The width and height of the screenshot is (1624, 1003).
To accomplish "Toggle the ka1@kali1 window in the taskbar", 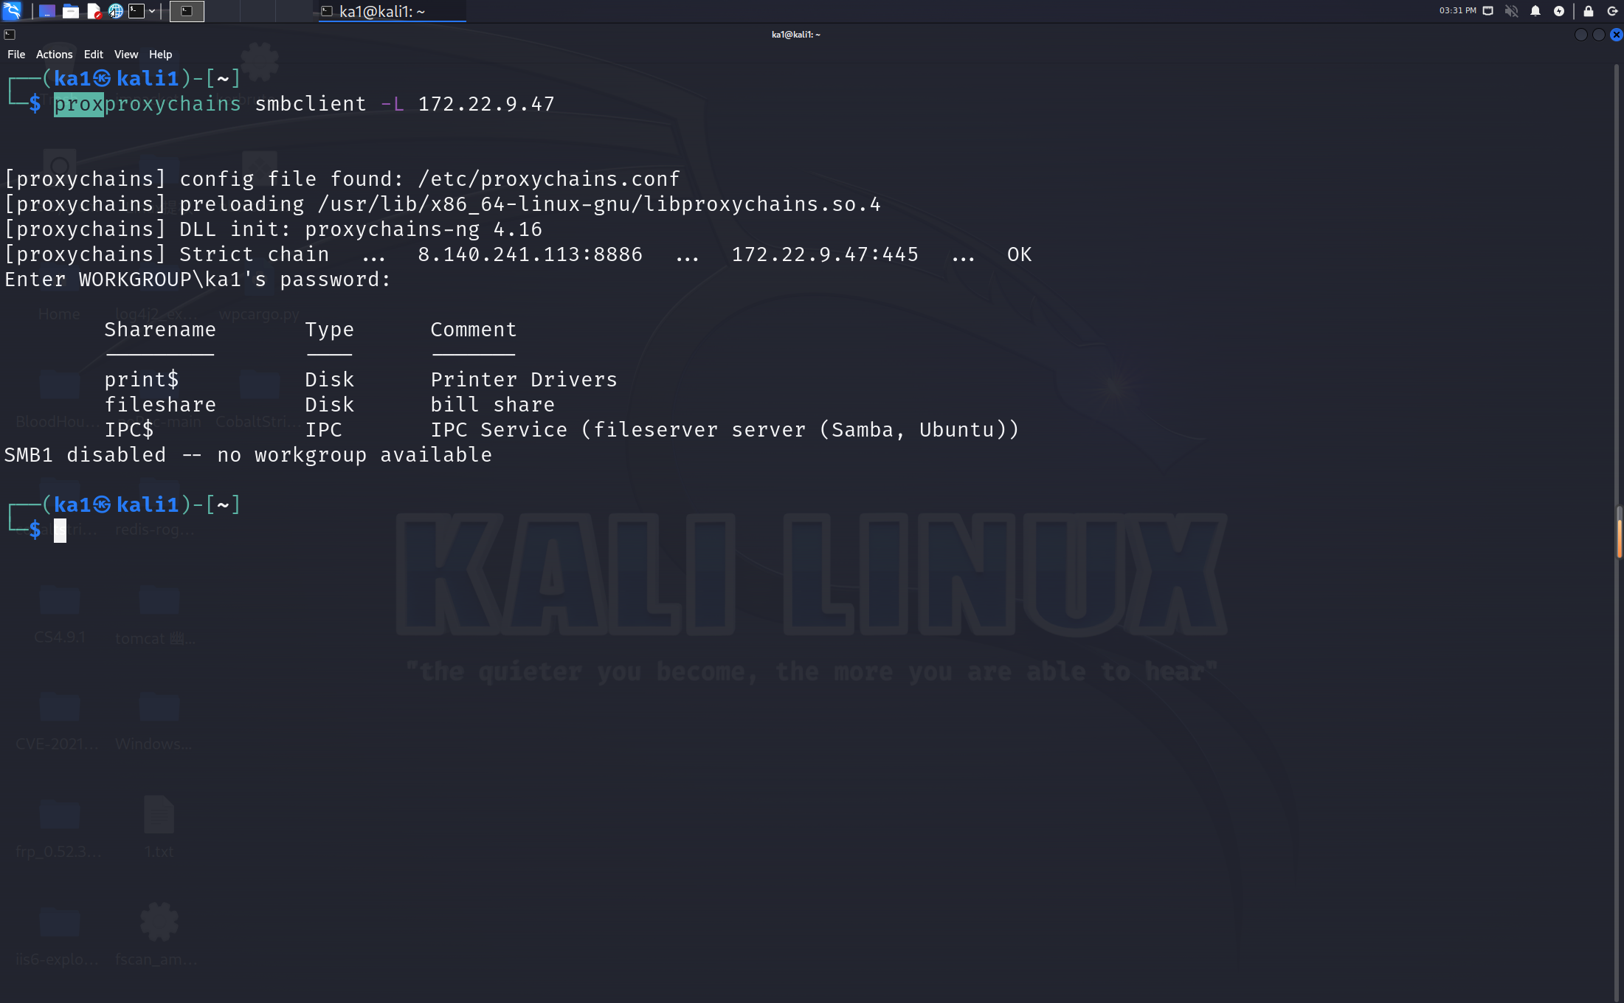I will click(391, 11).
